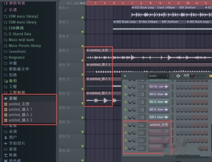Select the 005 R..hiser channel button
212x162 pixels.
[x=159, y=110]
